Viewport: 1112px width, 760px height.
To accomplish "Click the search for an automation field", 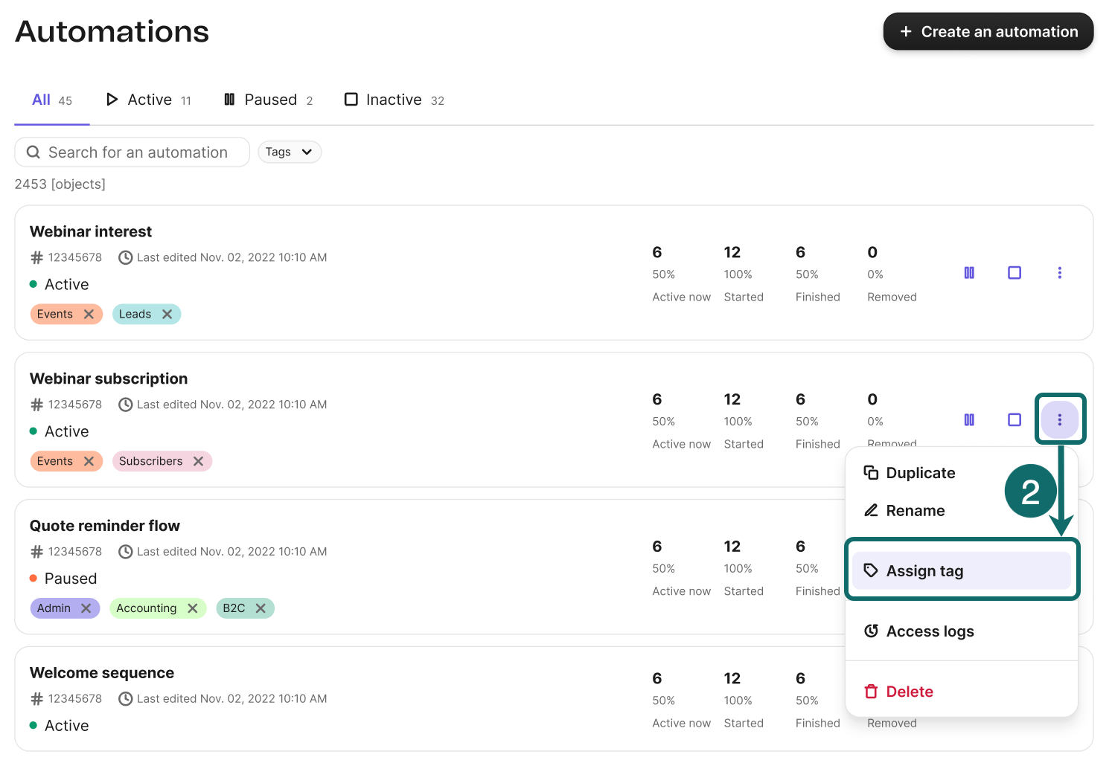I will (x=132, y=152).
